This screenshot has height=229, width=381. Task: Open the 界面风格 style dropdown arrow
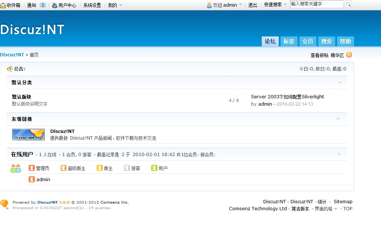point(336,209)
